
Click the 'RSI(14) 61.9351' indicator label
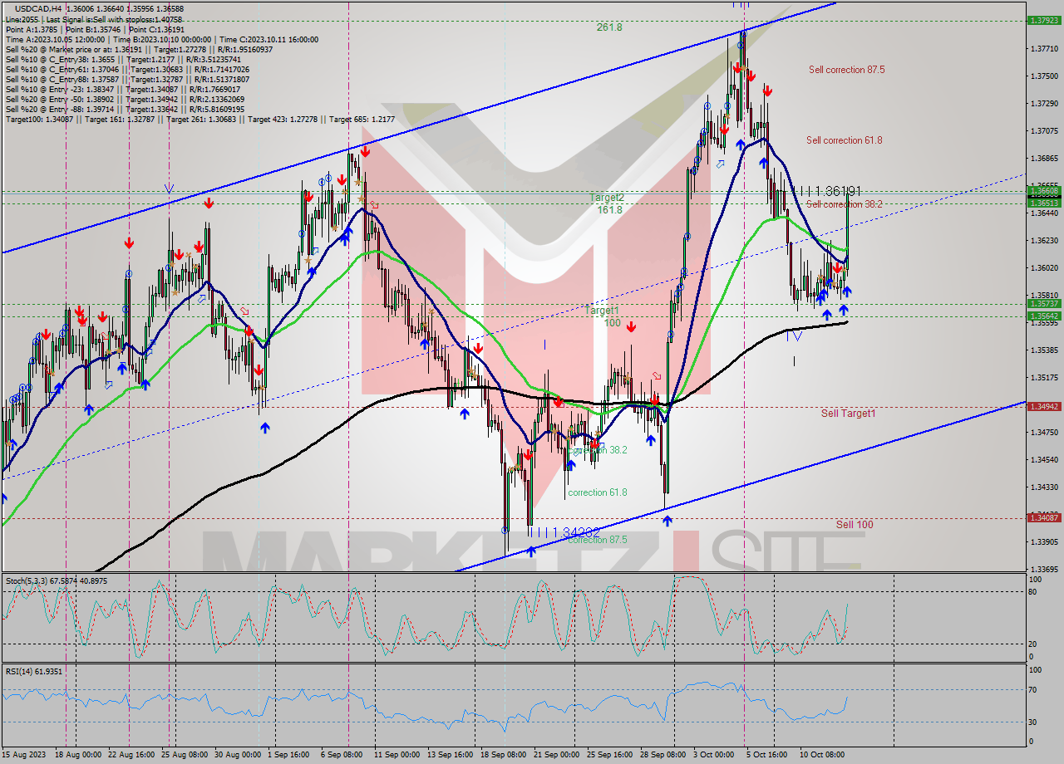(x=34, y=671)
